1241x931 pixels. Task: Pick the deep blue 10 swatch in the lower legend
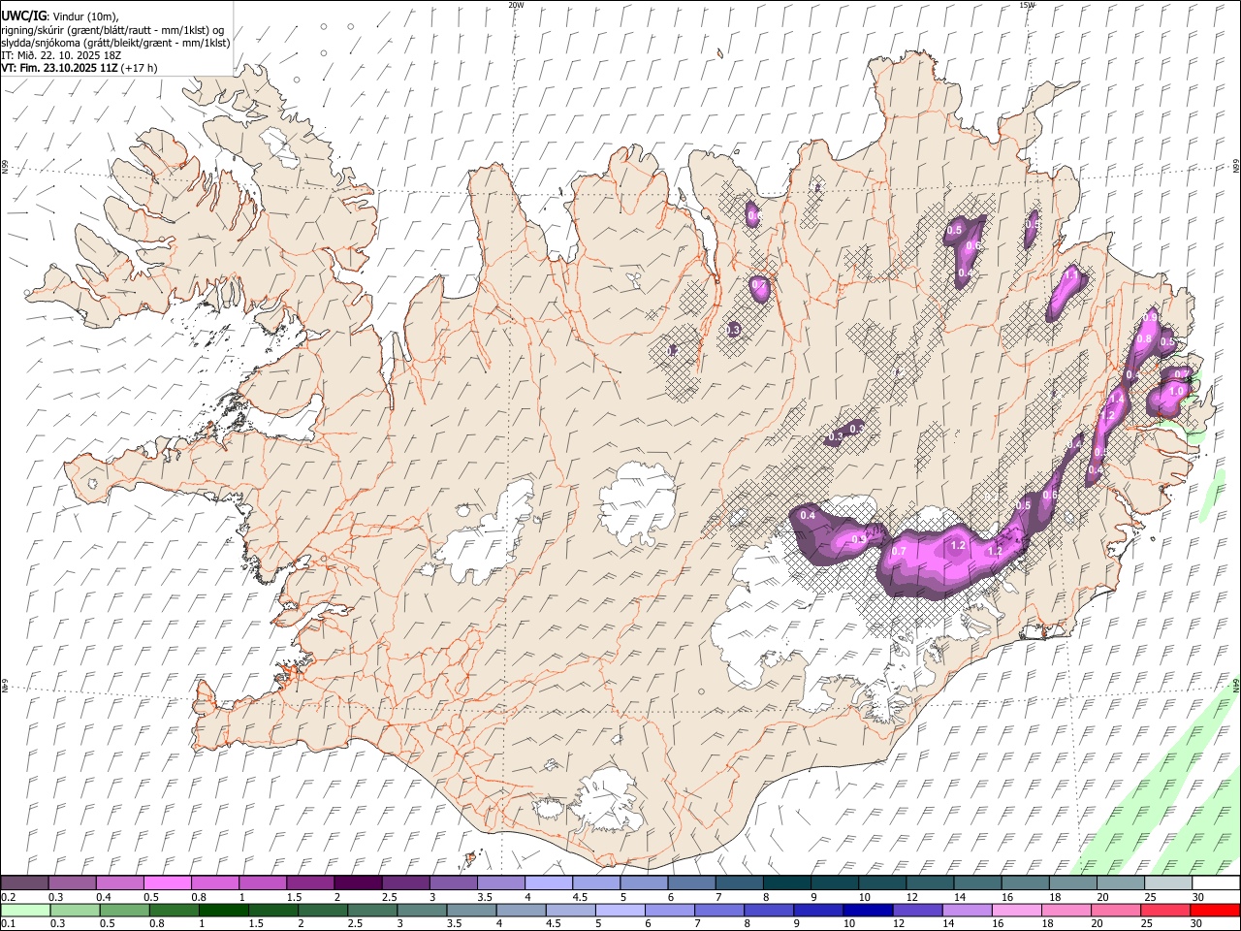pos(867,910)
